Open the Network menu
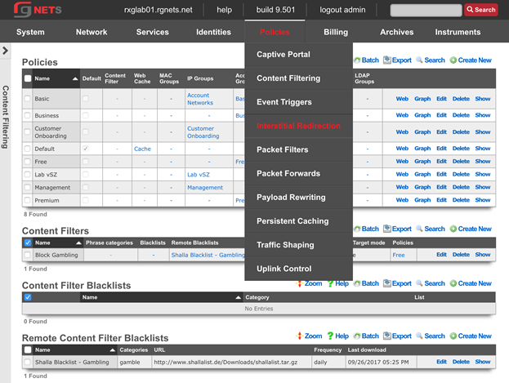509x383 pixels. tap(92, 32)
